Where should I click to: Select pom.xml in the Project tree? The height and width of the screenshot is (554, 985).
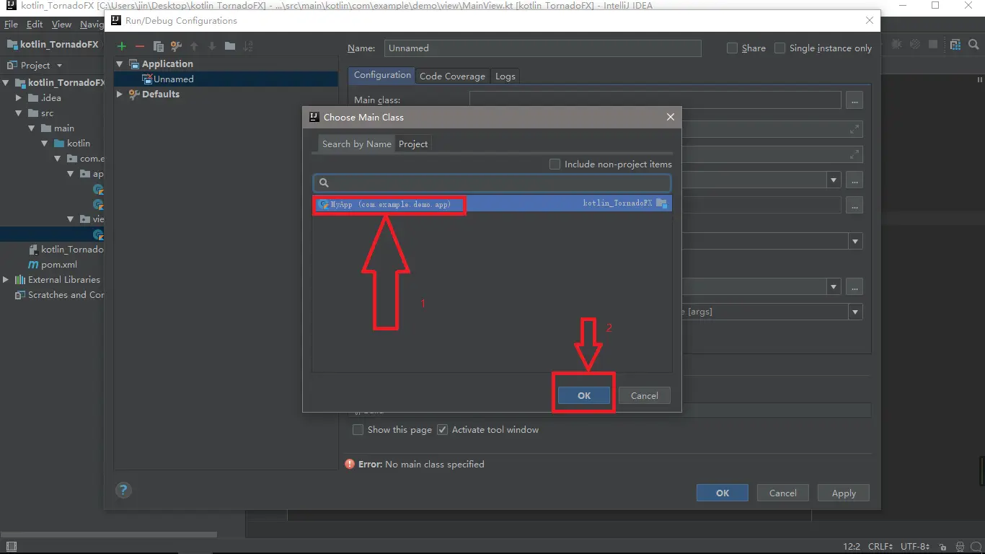(58, 265)
